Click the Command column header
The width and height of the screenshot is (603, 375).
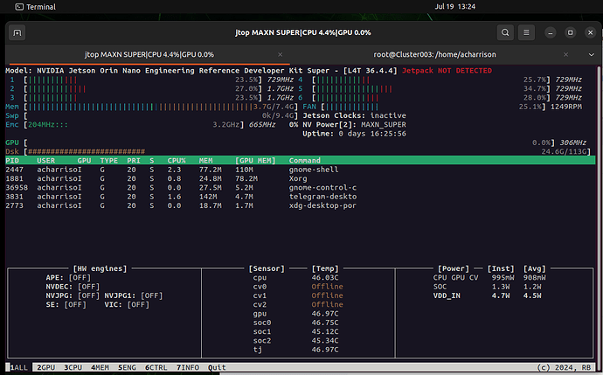pos(305,160)
